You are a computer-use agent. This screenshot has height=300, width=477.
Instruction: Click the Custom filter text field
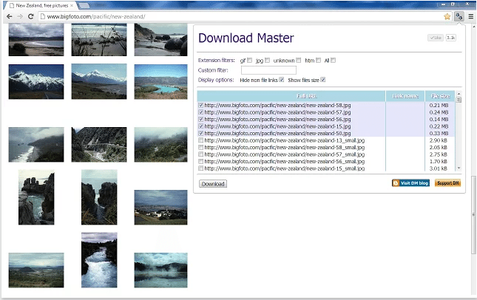(x=268, y=70)
